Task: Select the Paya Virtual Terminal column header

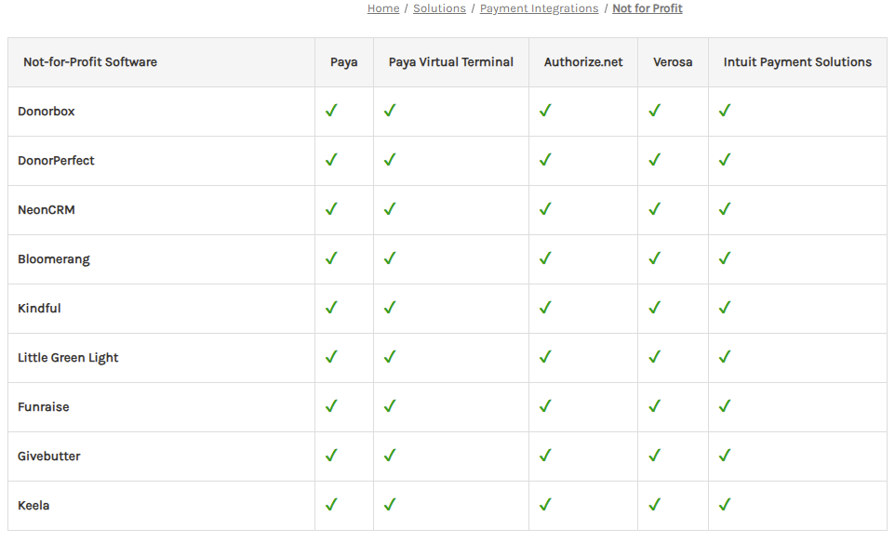Action: [x=451, y=62]
